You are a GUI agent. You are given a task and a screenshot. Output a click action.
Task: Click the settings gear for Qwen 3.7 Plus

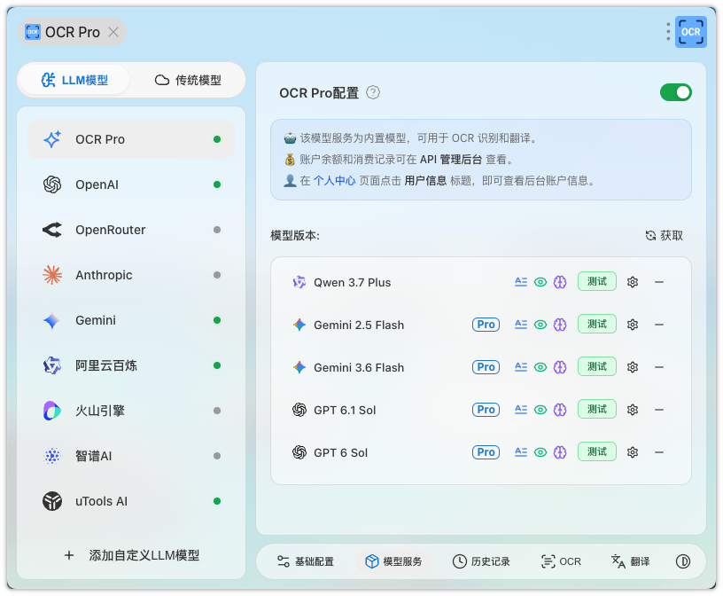(x=632, y=282)
